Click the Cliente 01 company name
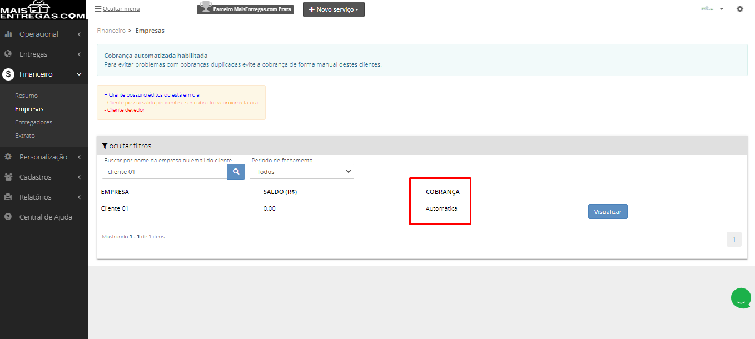 click(115, 208)
